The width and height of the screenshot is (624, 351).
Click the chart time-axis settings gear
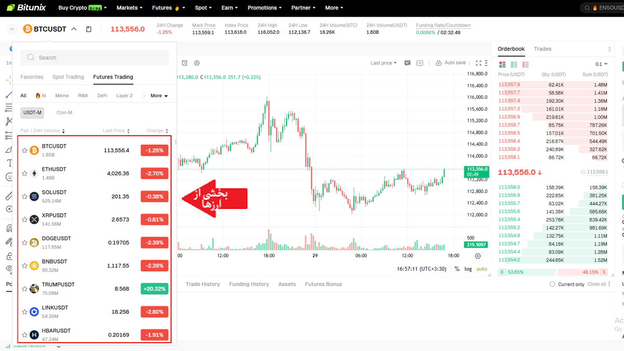point(478,256)
